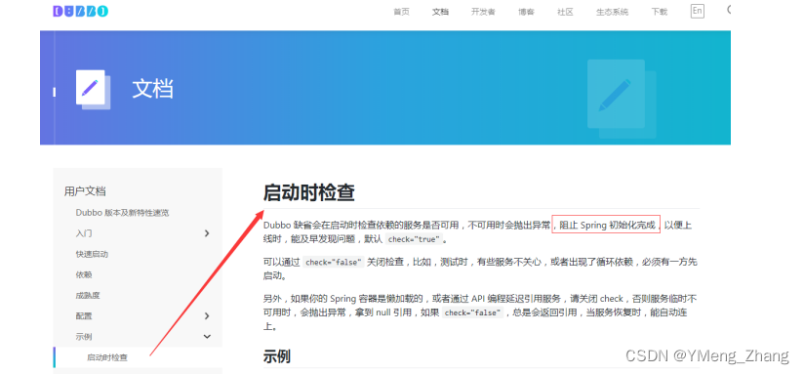Open the 入门 sidebar item
Screen dimensions: 804x374
[84, 233]
